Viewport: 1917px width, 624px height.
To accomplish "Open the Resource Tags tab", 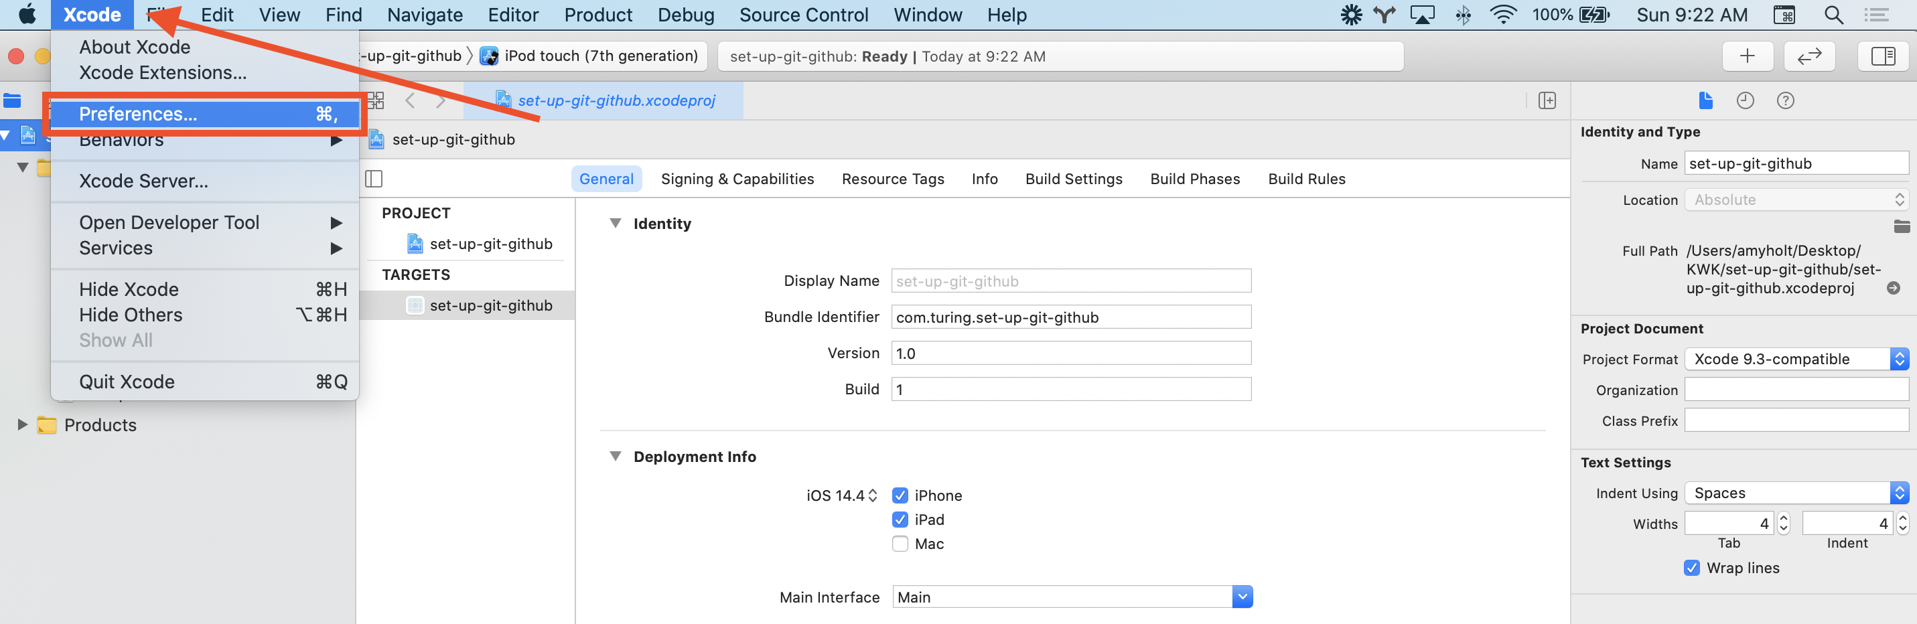I will coord(892,179).
